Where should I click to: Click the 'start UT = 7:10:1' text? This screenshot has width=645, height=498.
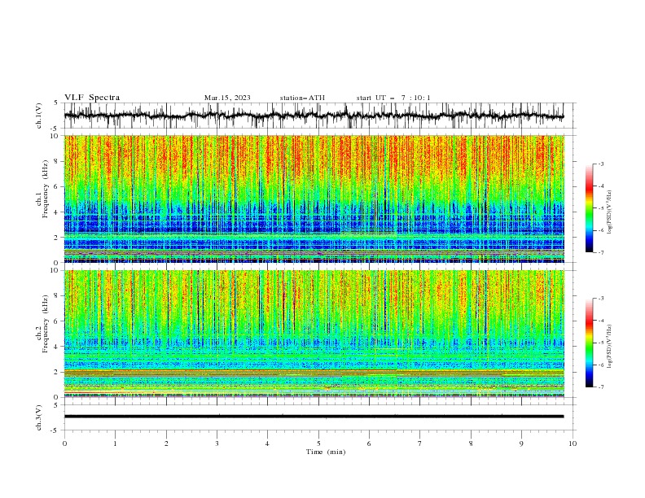pyautogui.click(x=393, y=98)
